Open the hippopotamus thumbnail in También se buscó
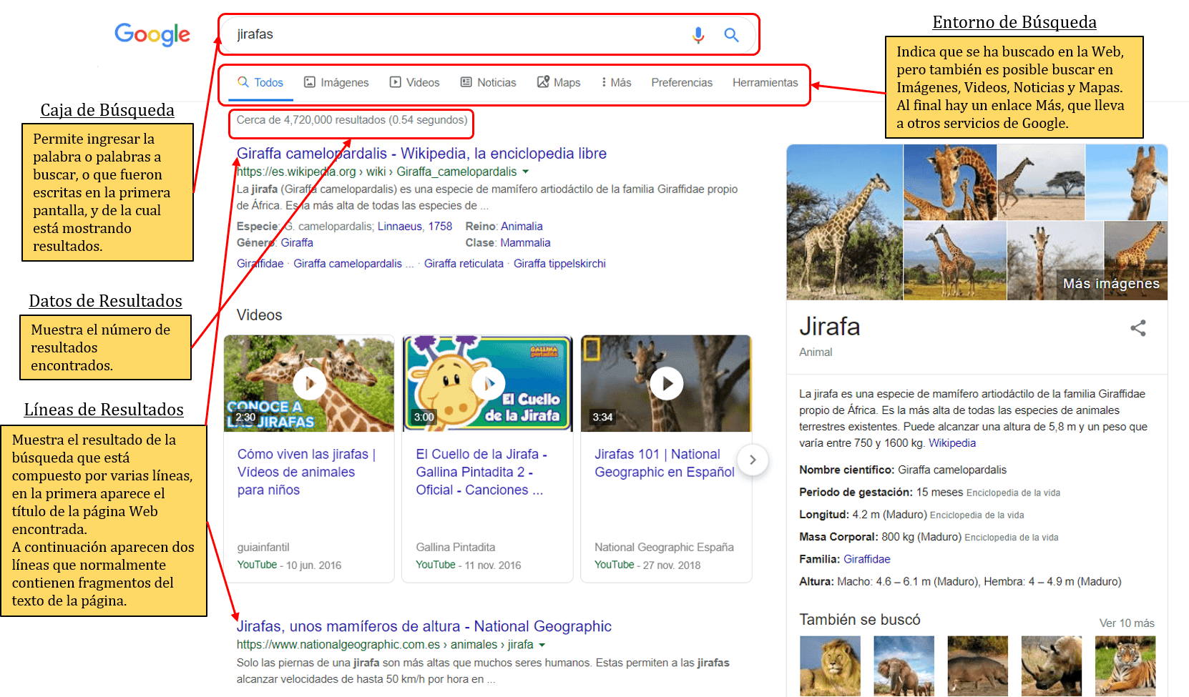This screenshot has width=1189, height=697. tap(977, 666)
